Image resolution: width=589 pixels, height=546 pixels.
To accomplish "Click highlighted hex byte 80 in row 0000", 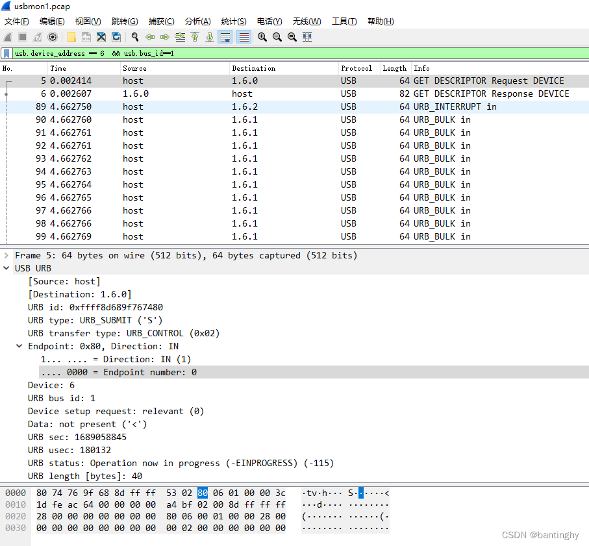I will (x=203, y=493).
